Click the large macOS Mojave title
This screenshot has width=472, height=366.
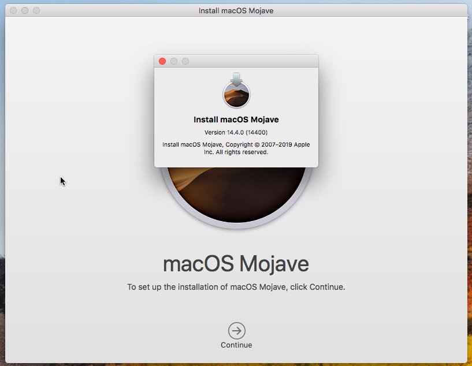(236, 264)
